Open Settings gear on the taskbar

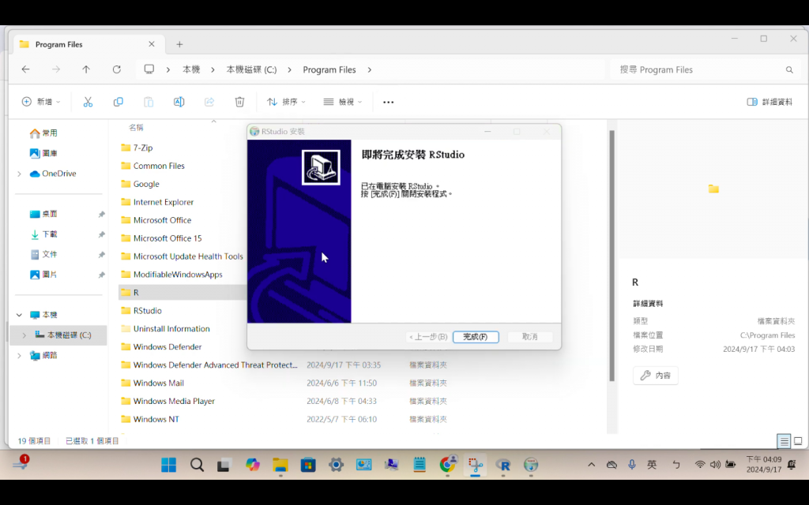pyautogui.click(x=336, y=465)
